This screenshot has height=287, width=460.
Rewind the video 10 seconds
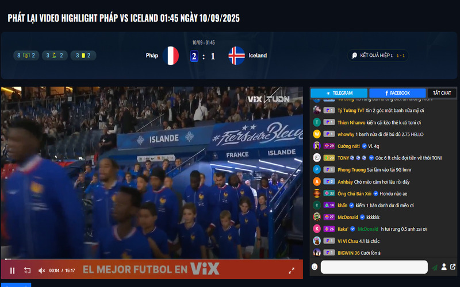point(27,270)
